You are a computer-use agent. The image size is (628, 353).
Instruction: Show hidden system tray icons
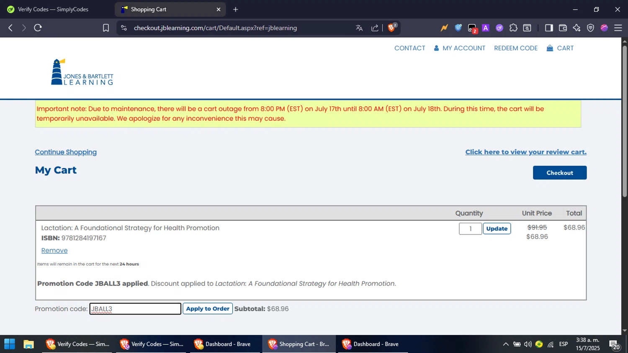tap(506, 344)
